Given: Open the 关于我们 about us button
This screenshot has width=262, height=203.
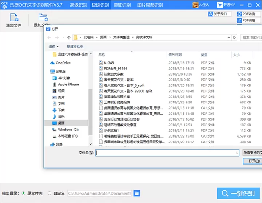Looking at the screenshot, I should coord(220,14).
